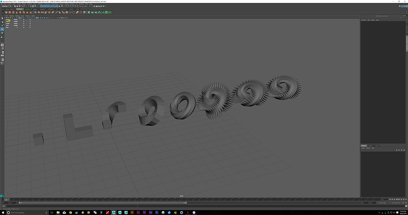The image size is (408, 215).
Task: Click the first green UV mapping shelf icon
Action: pos(89,12)
